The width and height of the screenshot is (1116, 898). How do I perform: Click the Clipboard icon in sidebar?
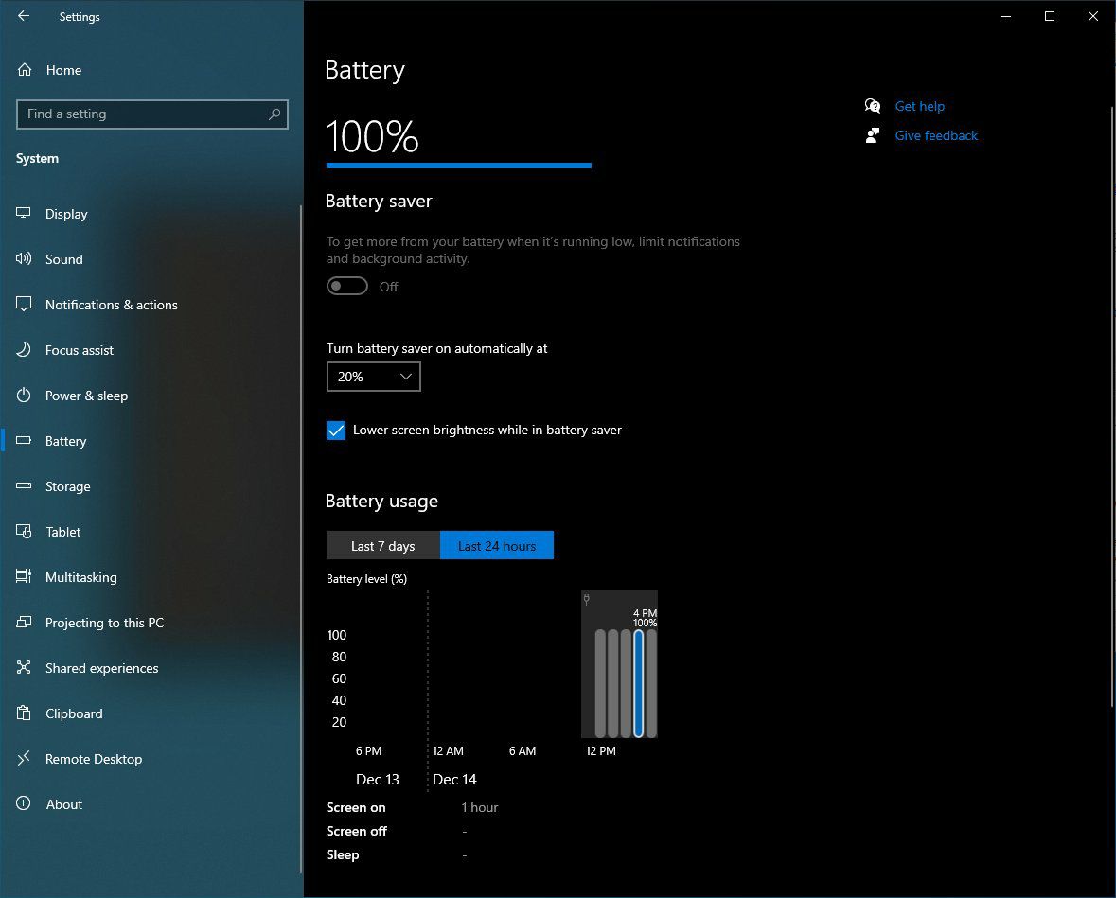pyautogui.click(x=24, y=713)
